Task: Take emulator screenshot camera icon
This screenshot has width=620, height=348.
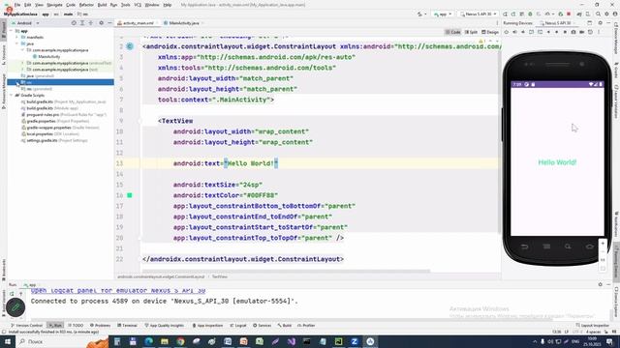Action: coord(573,32)
